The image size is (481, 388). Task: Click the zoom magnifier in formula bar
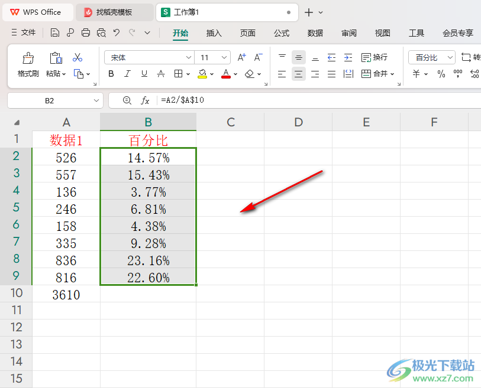click(127, 100)
